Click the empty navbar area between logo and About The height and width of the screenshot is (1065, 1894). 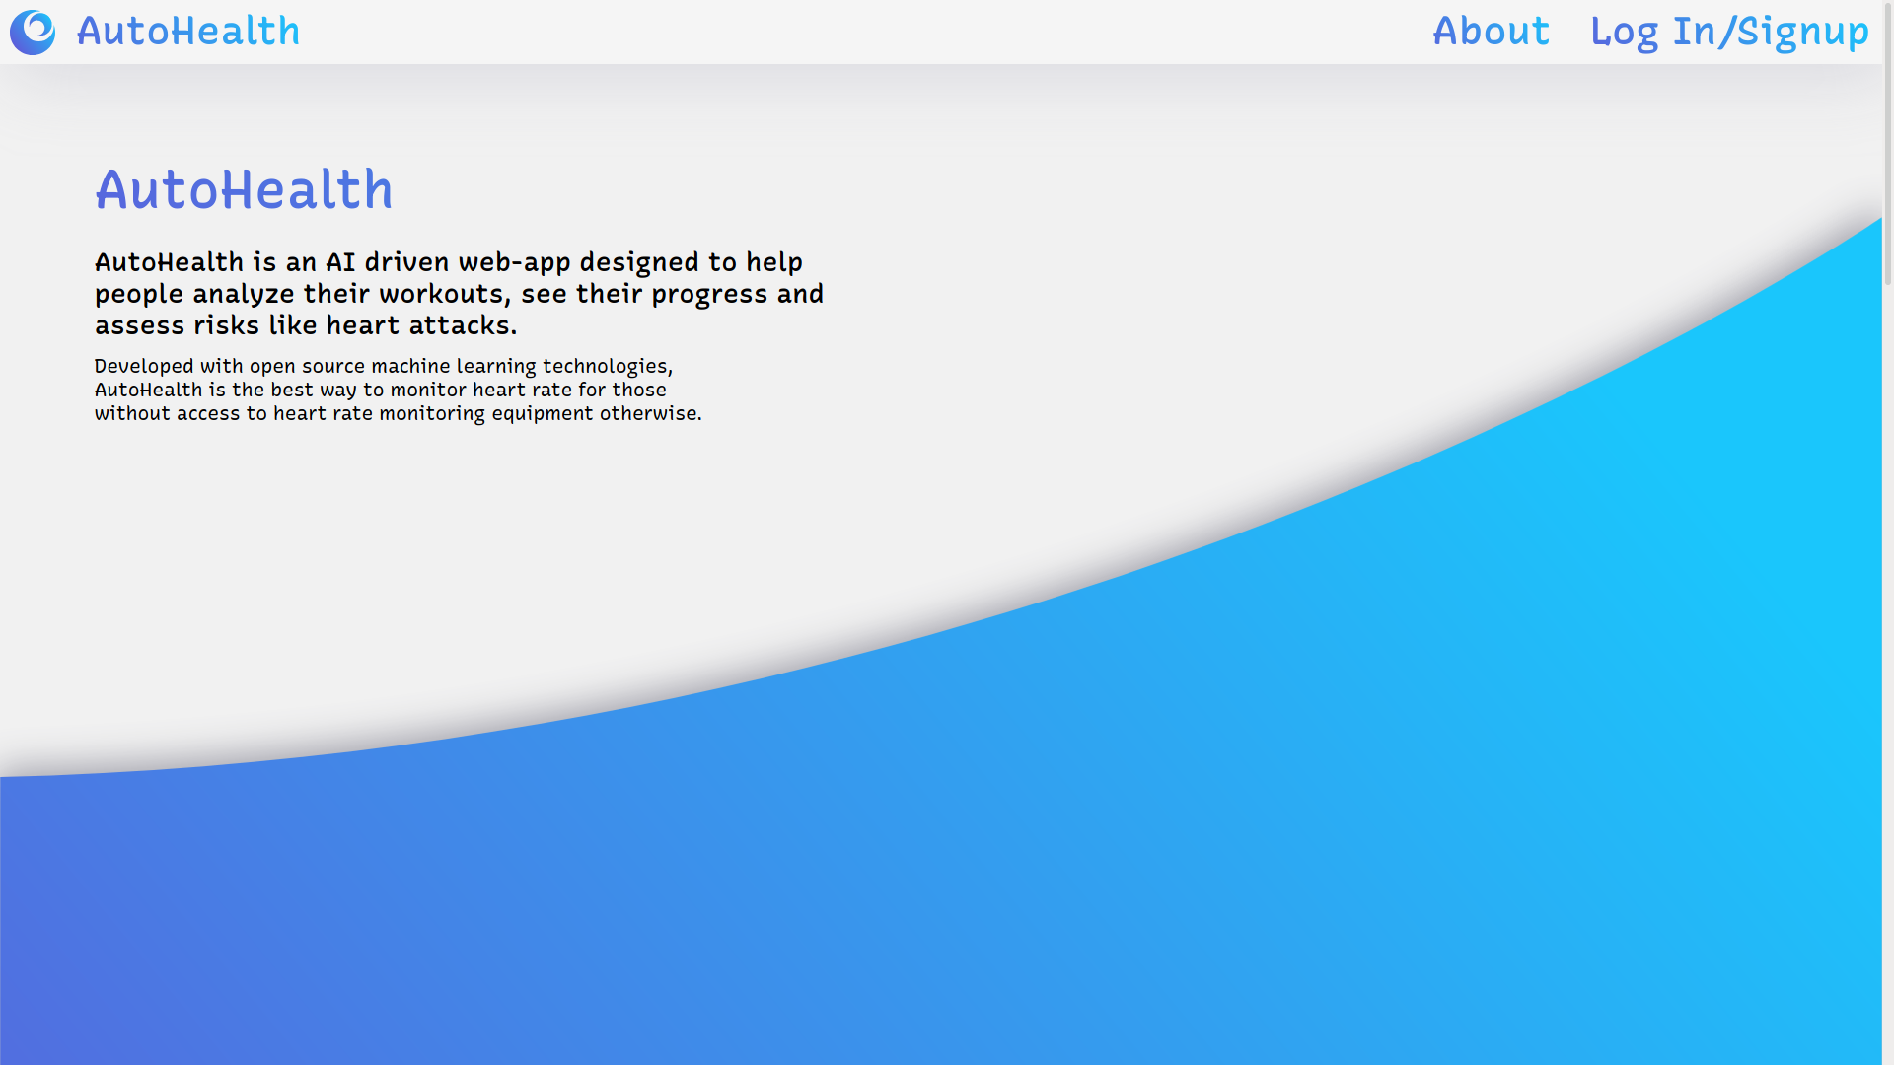coord(858,33)
